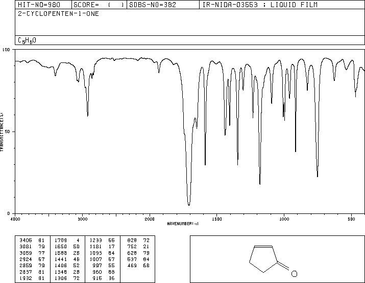Select peak table entry 1306
This screenshot has width=365, height=283.
(61, 278)
